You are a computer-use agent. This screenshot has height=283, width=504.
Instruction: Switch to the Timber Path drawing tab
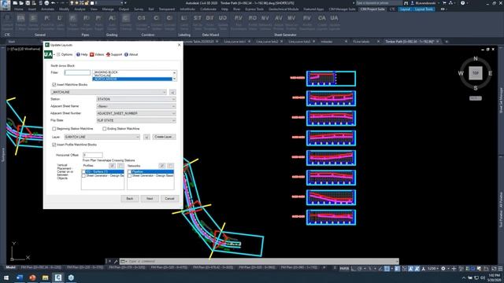(409, 42)
